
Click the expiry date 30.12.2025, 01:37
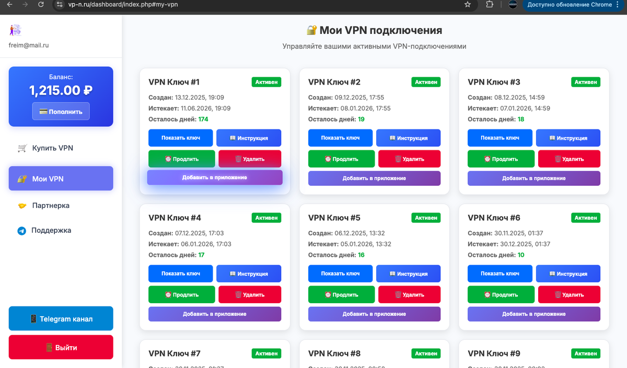(x=525, y=244)
